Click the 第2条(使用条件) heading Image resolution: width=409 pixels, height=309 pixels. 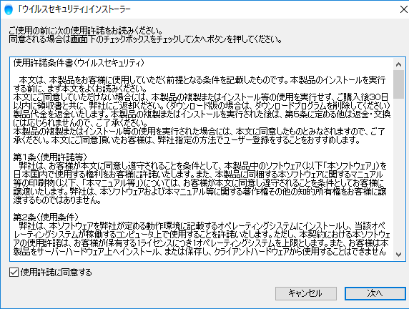coord(46,217)
